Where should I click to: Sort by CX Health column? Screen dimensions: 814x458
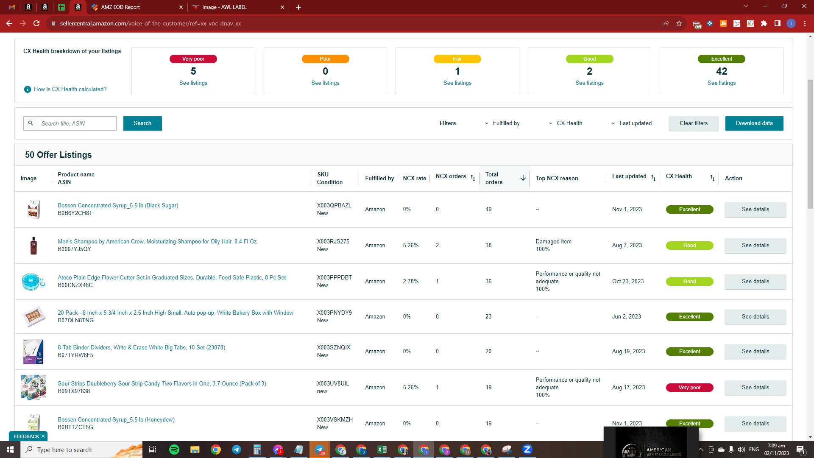pyautogui.click(x=712, y=178)
